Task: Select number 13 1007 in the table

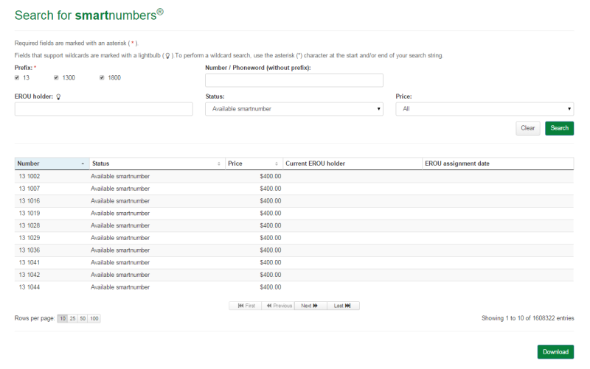Action: point(29,189)
